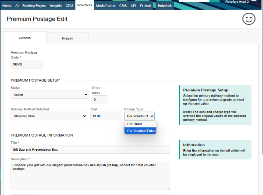Choose Per Order charge type option
263x195 pixels.
[x=140, y=124]
